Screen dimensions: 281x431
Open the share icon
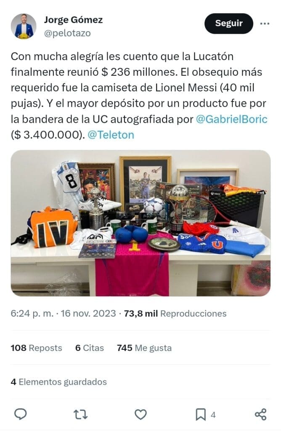click(x=260, y=414)
